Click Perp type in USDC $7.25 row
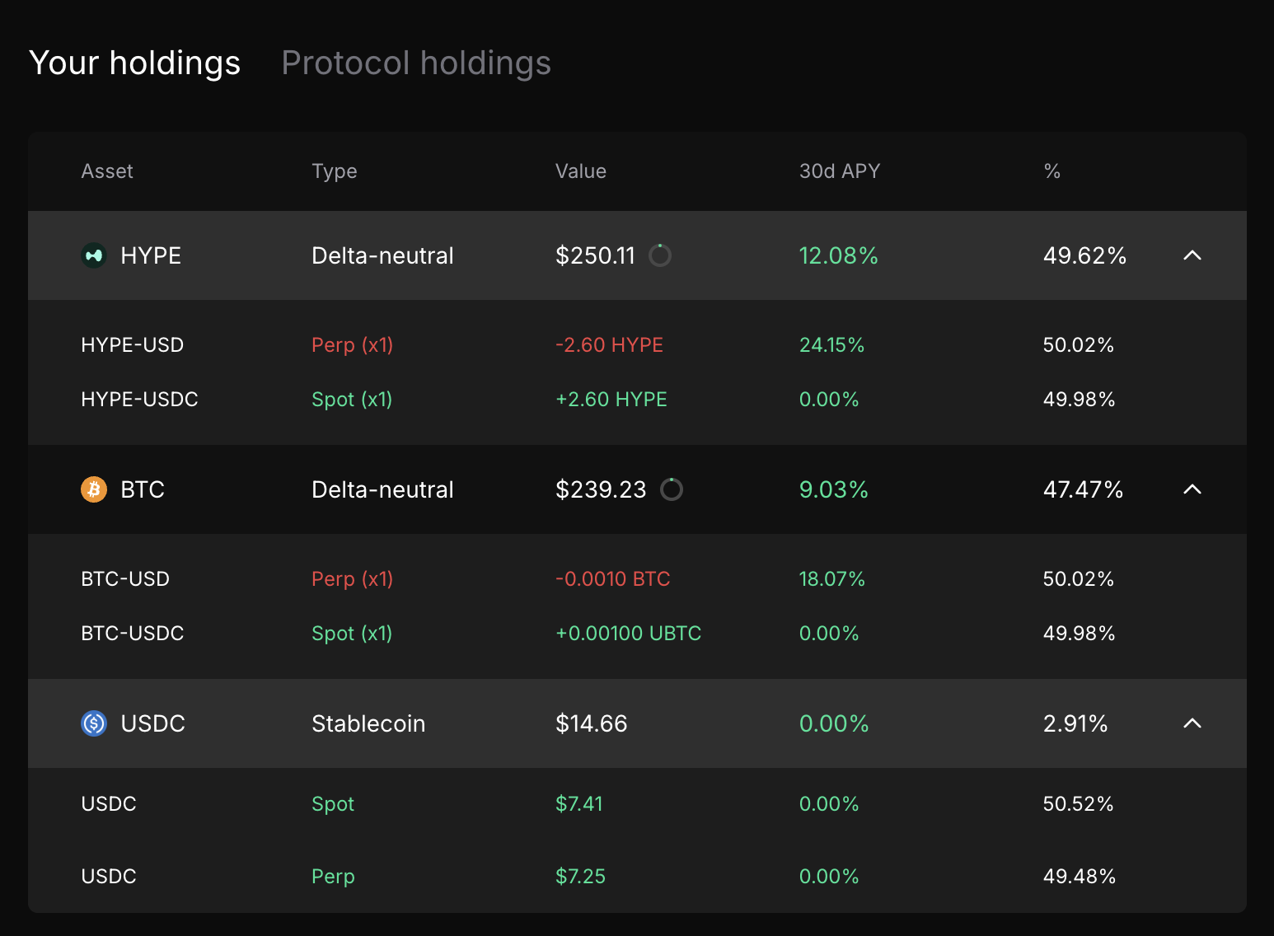The width and height of the screenshot is (1274, 936). (x=333, y=877)
